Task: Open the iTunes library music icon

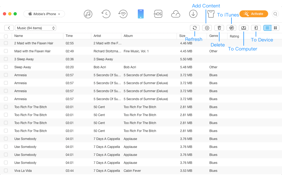Action: pos(88,14)
